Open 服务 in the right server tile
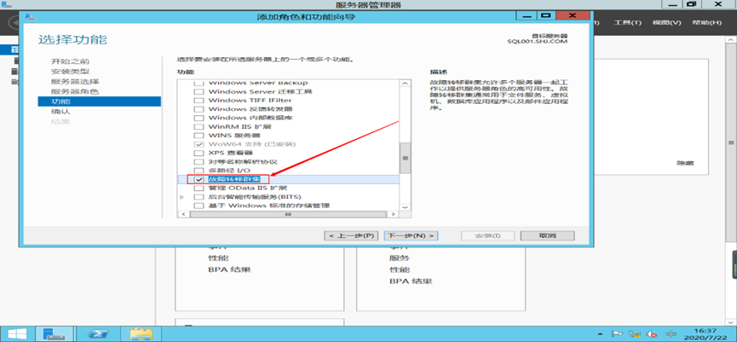The image size is (737, 342). click(400, 258)
